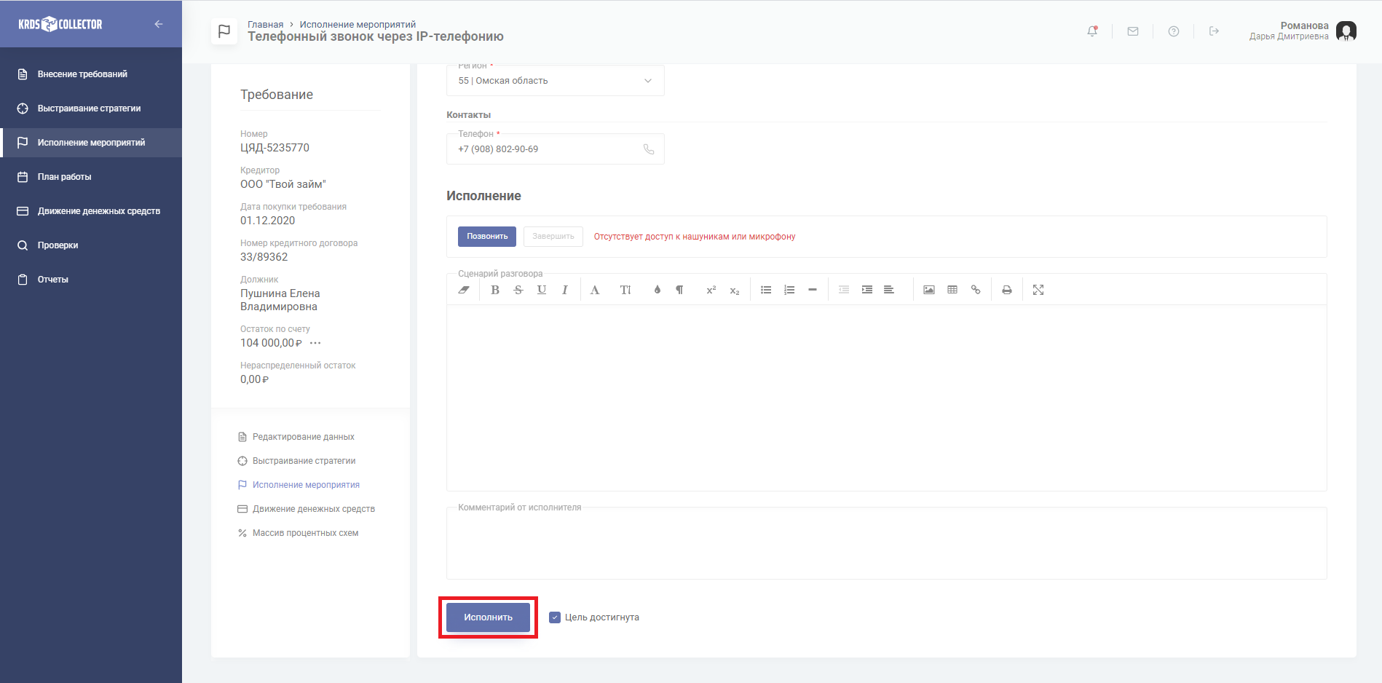
Task: Apply strikethrough in the editor toolbar
Action: 518,290
